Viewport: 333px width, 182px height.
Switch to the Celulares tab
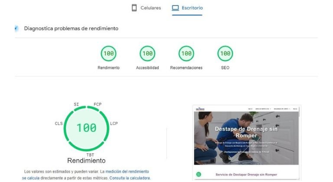(146, 8)
